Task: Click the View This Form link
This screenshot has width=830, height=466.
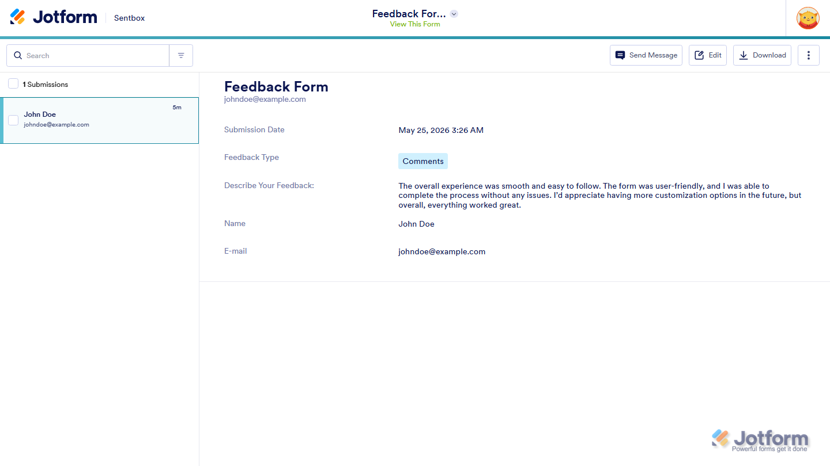Action: [x=415, y=24]
